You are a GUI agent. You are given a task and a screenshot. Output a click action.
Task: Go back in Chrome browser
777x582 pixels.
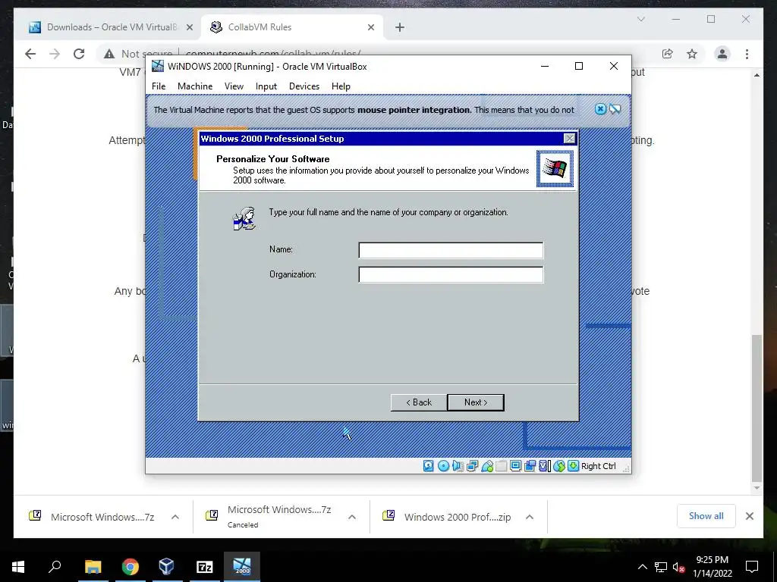[30, 54]
